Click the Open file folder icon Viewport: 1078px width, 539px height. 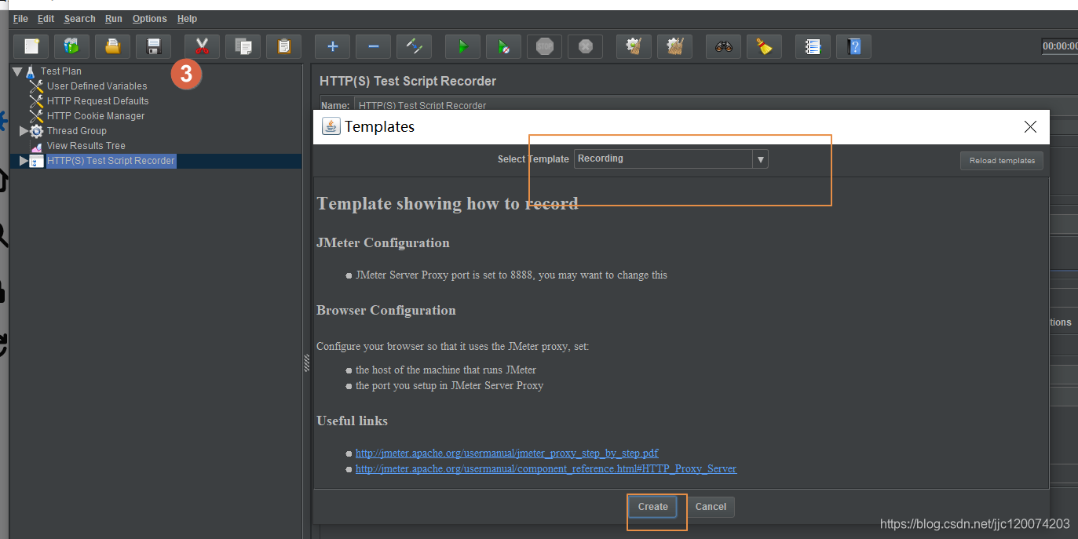(x=113, y=47)
